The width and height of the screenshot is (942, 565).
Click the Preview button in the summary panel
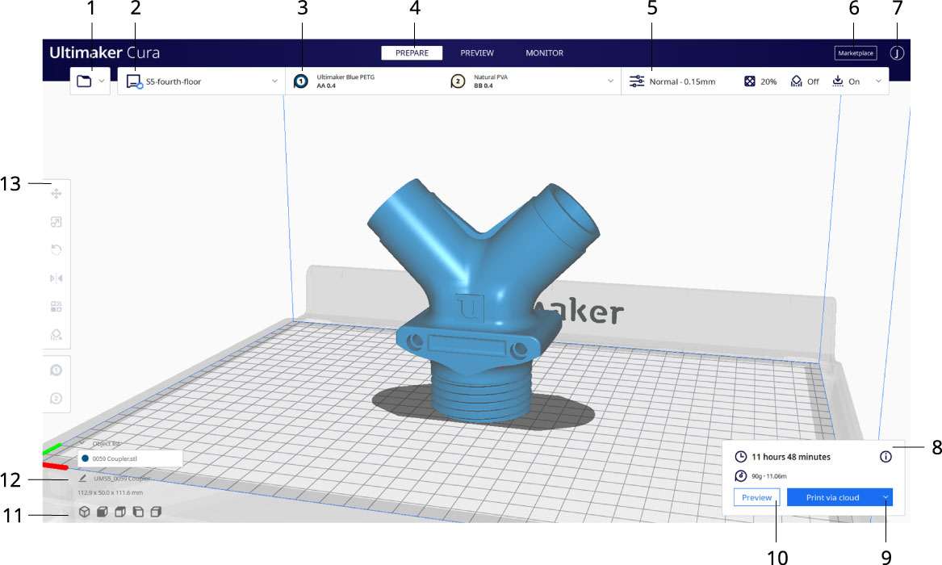click(756, 497)
